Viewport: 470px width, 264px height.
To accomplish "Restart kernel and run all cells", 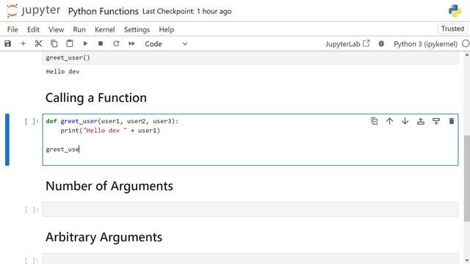I will [131, 44].
